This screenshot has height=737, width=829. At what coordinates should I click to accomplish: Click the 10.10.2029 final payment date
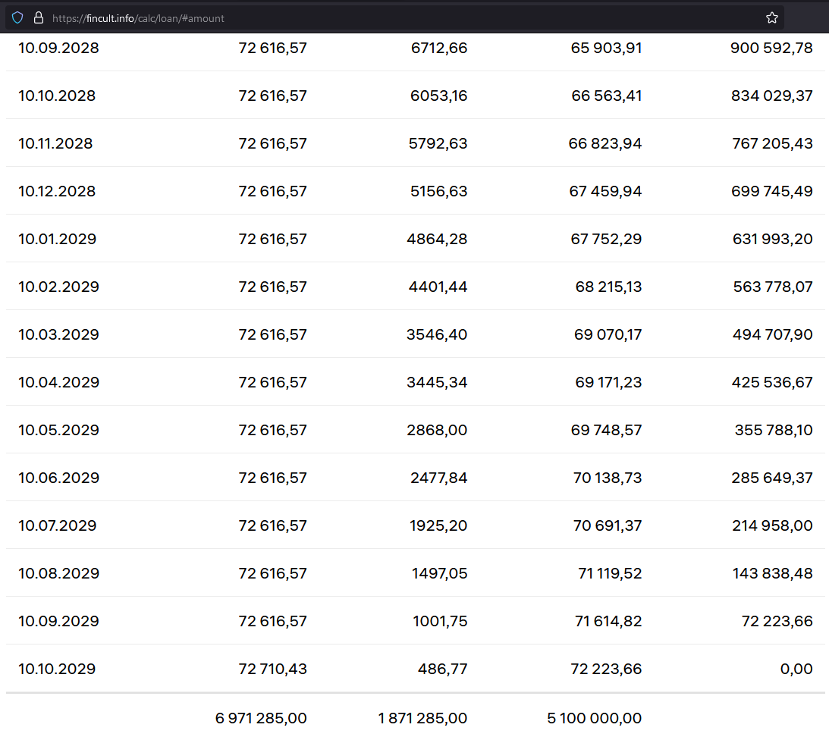57,669
